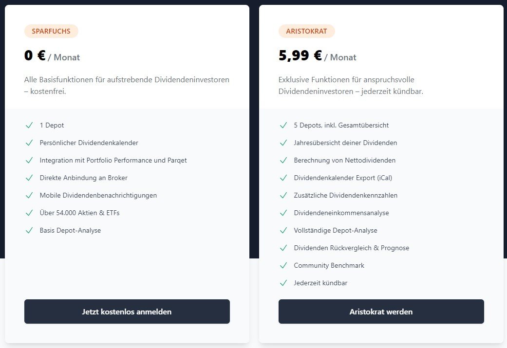Click the ARISTOKRAT plan badge
Image resolution: width=507 pixels, height=348 pixels.
coord(306,31)
